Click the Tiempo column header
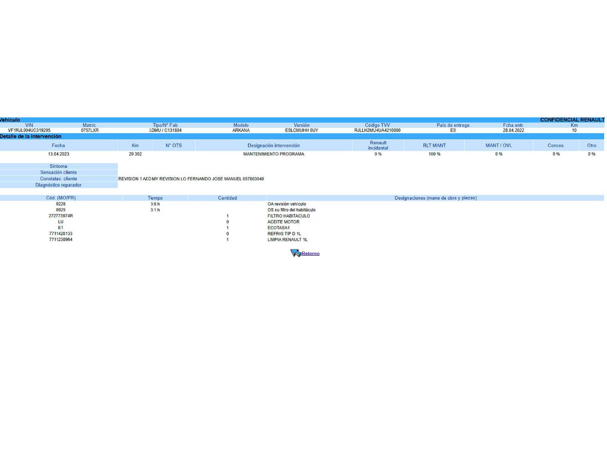The width and height of the screenshot is (607, 455). [155, 198]
